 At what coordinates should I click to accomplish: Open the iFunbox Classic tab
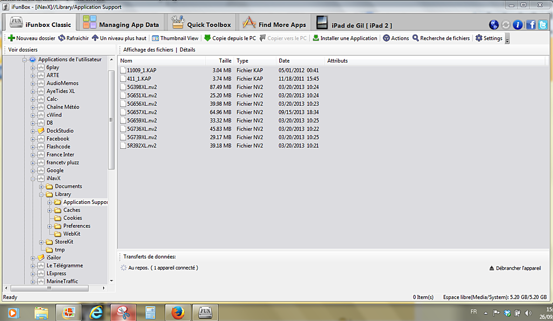pyautogui.click(x=40, y=23)
